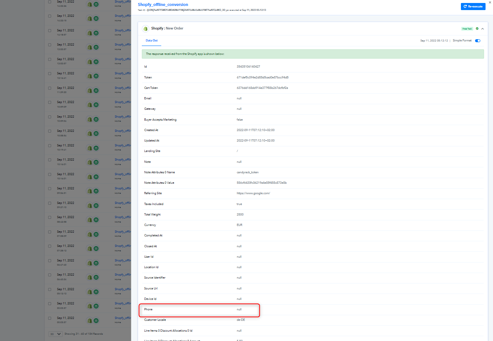Image resolution: width=493 pixels, height=341 pixels.
Task: Click the green app icon in the 08:42:58 row
Action: 96,220
